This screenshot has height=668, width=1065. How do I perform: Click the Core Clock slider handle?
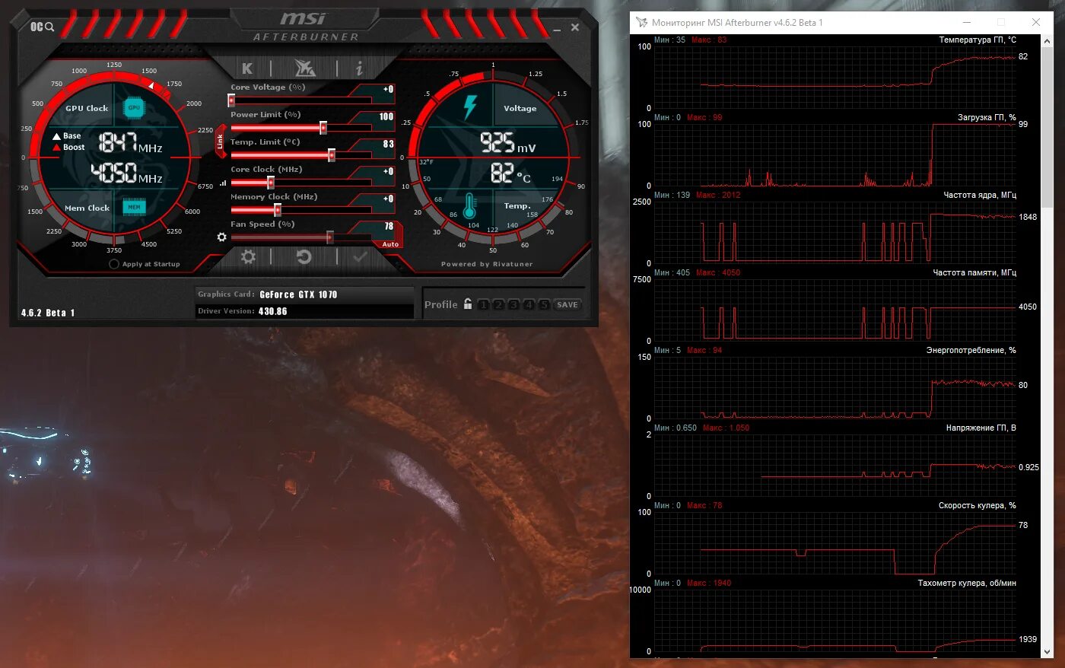[270, 183]
